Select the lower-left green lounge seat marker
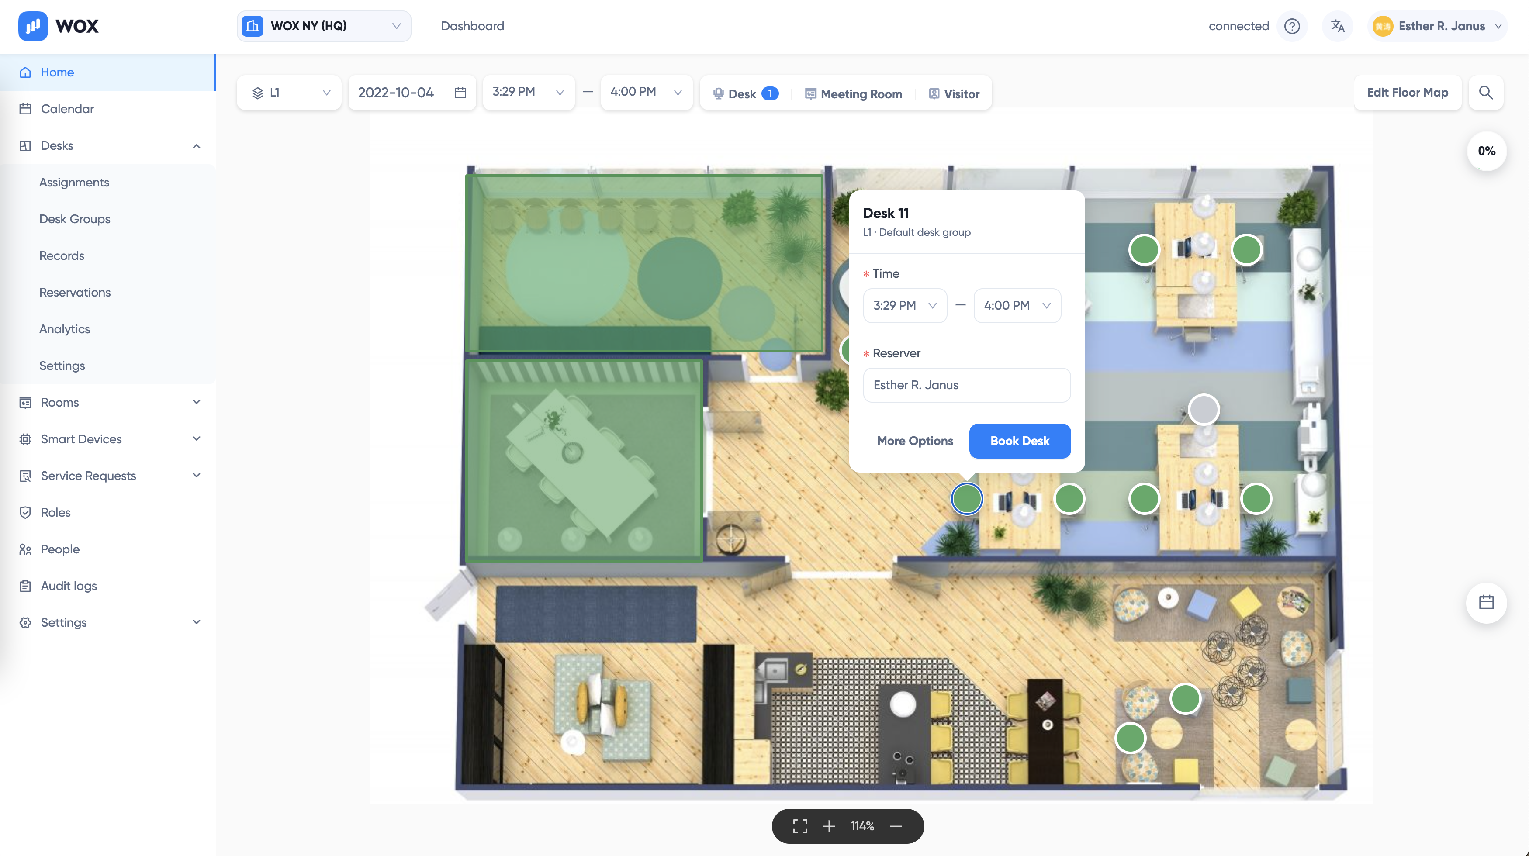Viewport: 1529px width, 856px height. [1130, 738]
